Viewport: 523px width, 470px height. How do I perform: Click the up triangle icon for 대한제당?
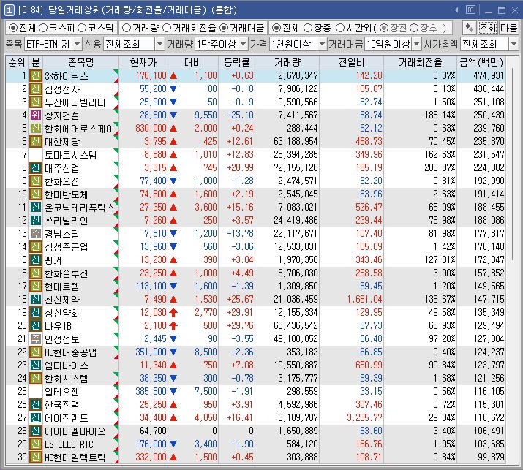[173, 141]
